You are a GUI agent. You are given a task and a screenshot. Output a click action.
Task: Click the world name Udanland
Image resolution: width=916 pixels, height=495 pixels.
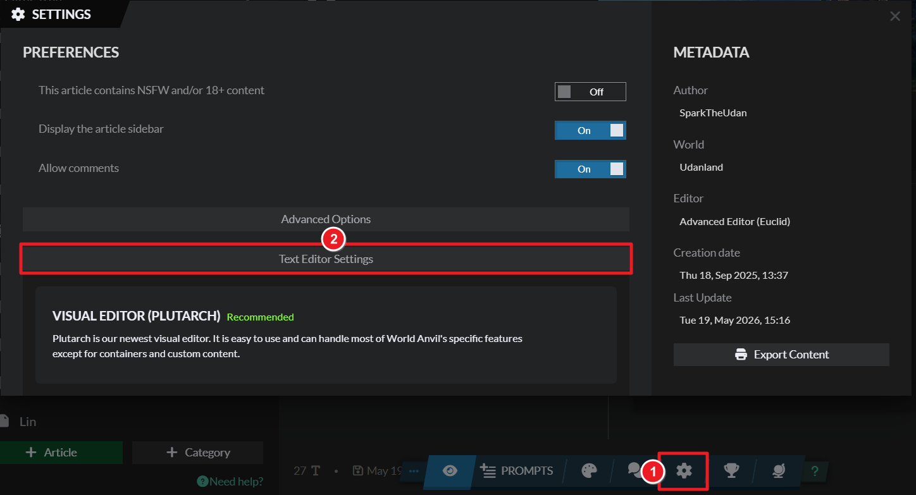click(701, 168)
